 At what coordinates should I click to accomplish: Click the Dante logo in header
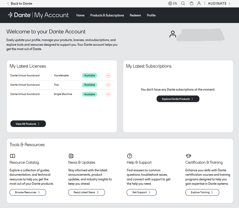point(20,15)
